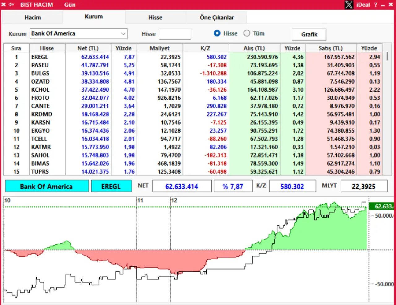The image size is (396, 305).
Task: Click the cyan EREGL button
Action: (111, 186)
